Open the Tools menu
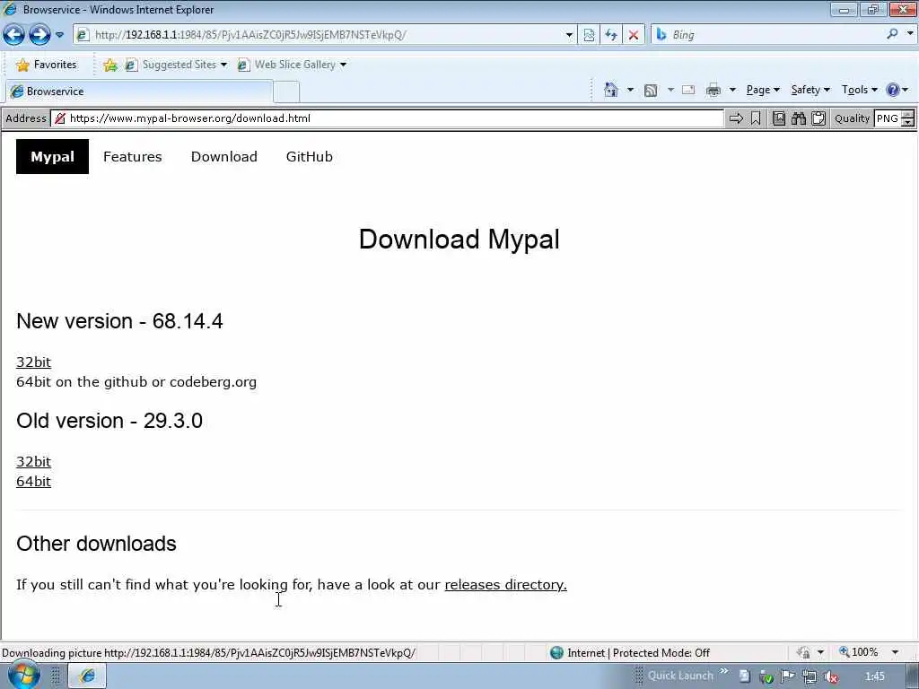The width and height of the screenshot is (919, 689). [x=859, y=90]
